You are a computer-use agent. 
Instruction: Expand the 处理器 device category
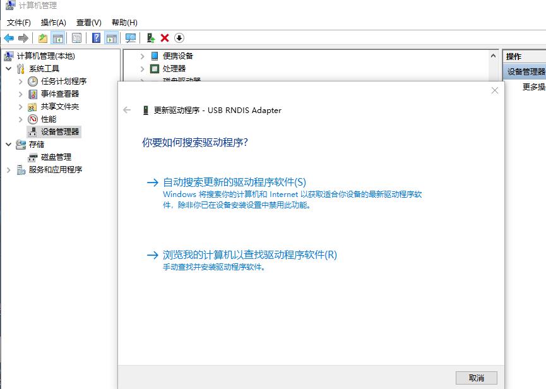142,69
